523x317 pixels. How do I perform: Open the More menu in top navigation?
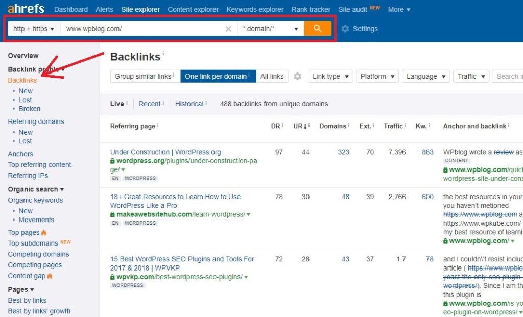[399, 9]
